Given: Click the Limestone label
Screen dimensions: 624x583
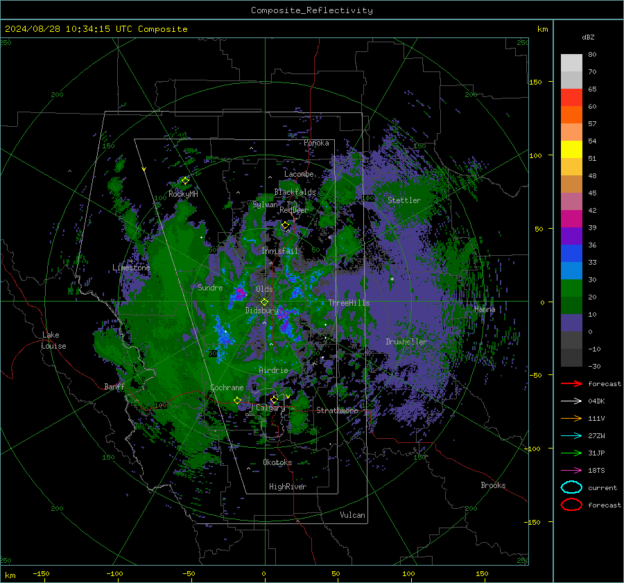Looking at the screenshot, I should 131,268.
